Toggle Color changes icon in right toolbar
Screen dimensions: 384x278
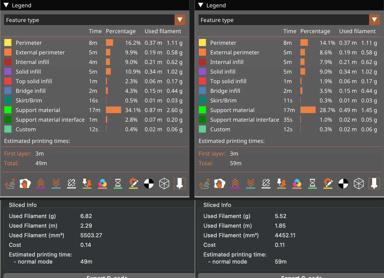coord(297,184)
